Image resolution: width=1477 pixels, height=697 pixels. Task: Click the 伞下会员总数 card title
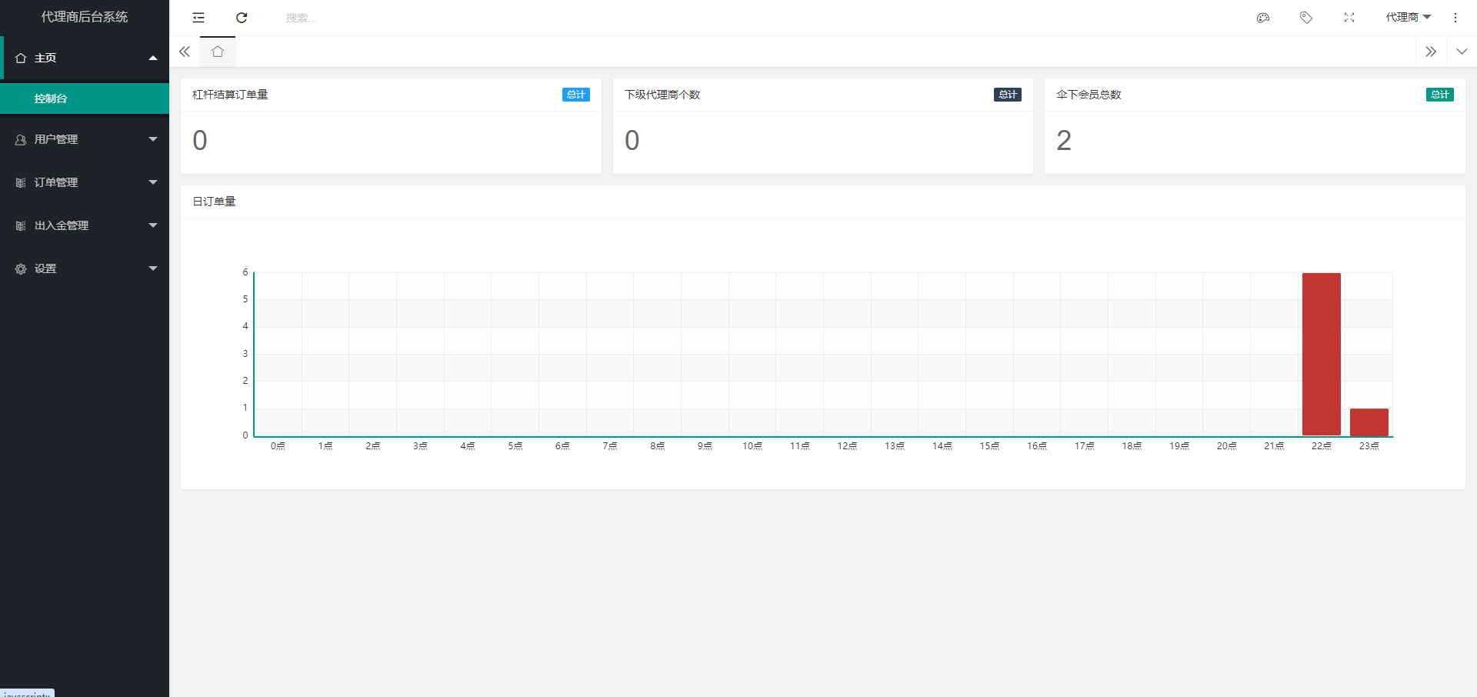coord(1089,95)
